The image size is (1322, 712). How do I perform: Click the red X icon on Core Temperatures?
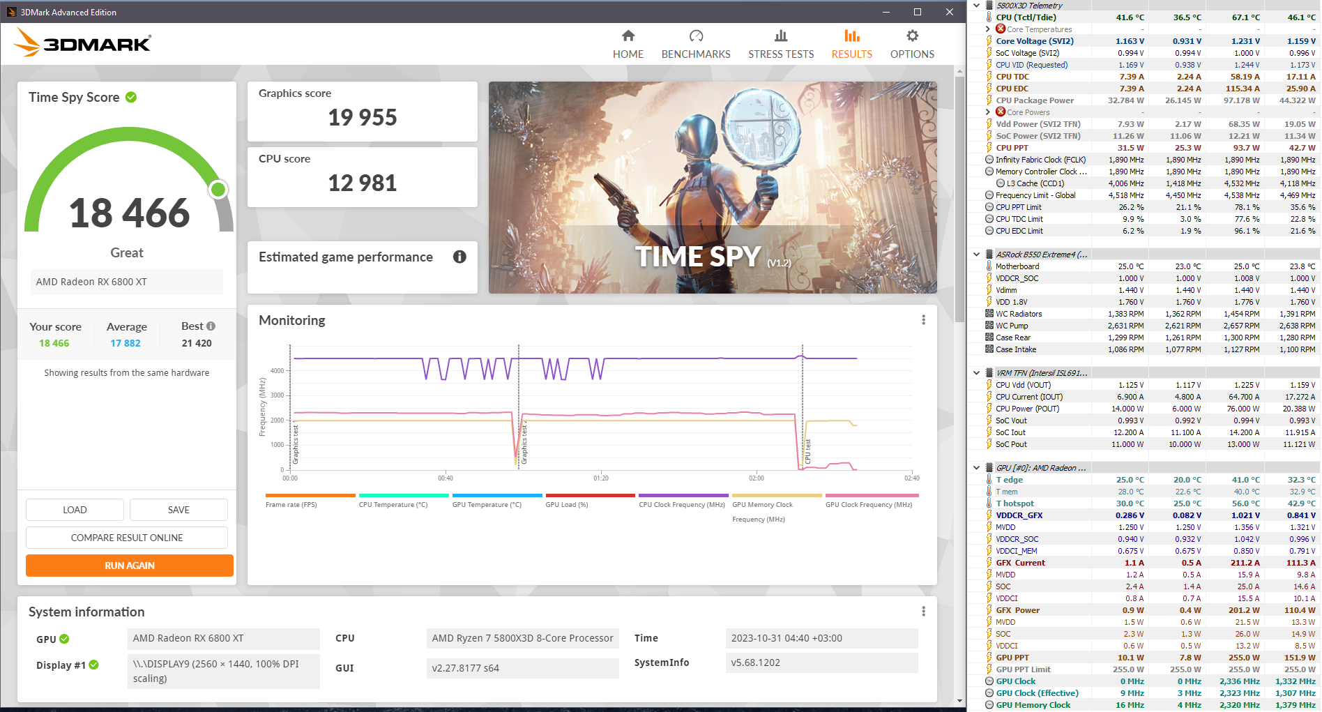click(1001, 29)
